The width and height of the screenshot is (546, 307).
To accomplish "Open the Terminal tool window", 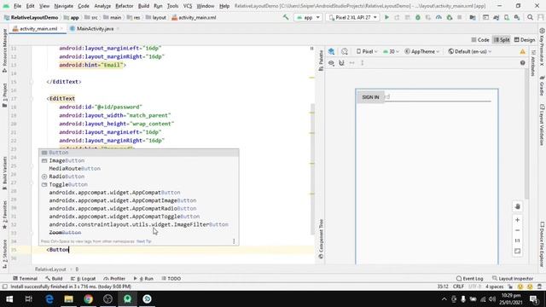I will click(25, 279).
